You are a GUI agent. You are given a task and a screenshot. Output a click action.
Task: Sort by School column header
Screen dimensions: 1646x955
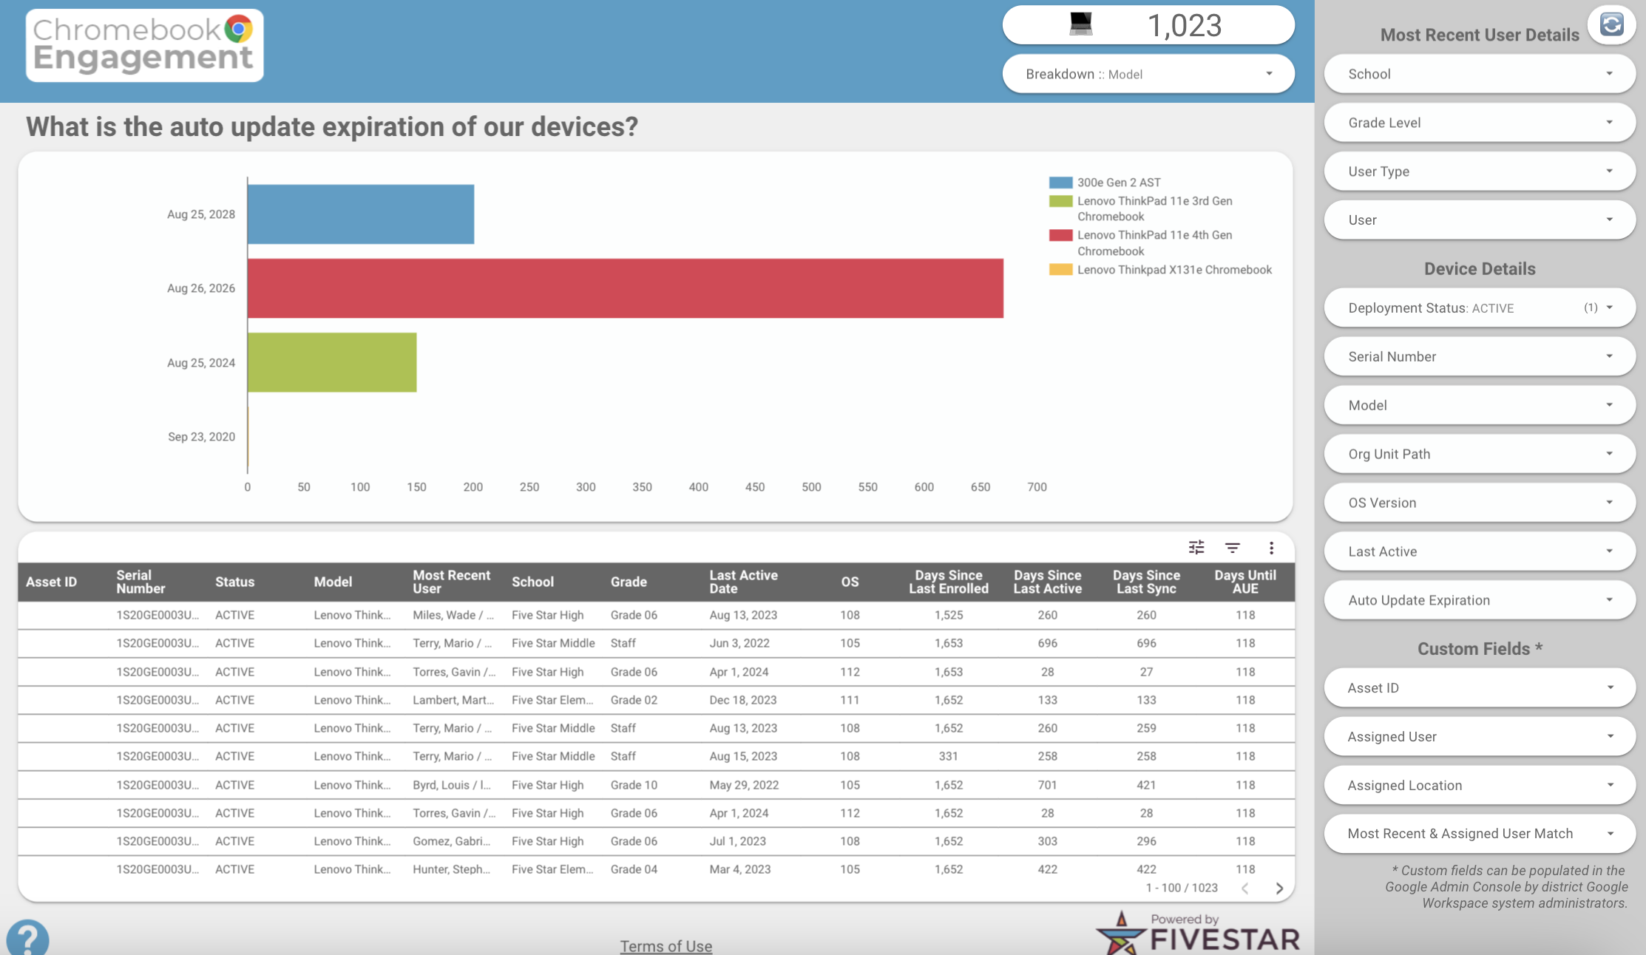[x=532, y=582]
